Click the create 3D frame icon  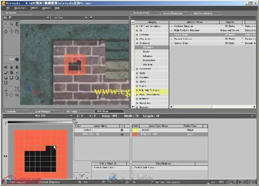17,67
